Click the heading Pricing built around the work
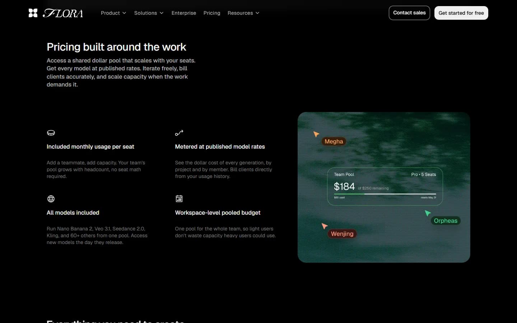The height and width of the screenshot is (323, 517). coord(116,47)
